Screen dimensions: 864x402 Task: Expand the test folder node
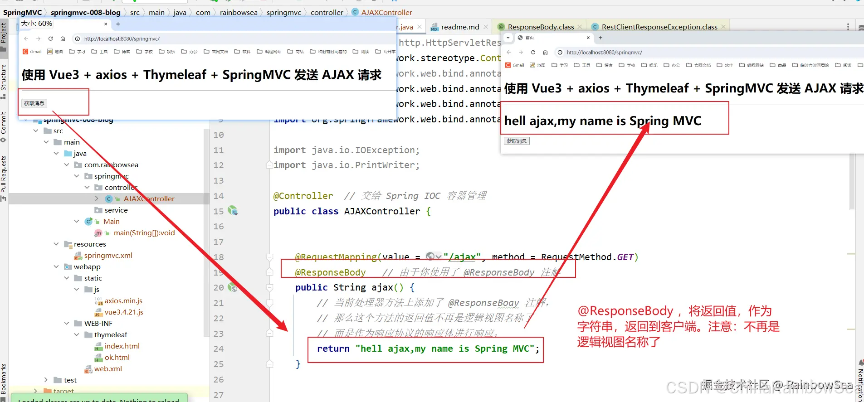click(46, 380)
